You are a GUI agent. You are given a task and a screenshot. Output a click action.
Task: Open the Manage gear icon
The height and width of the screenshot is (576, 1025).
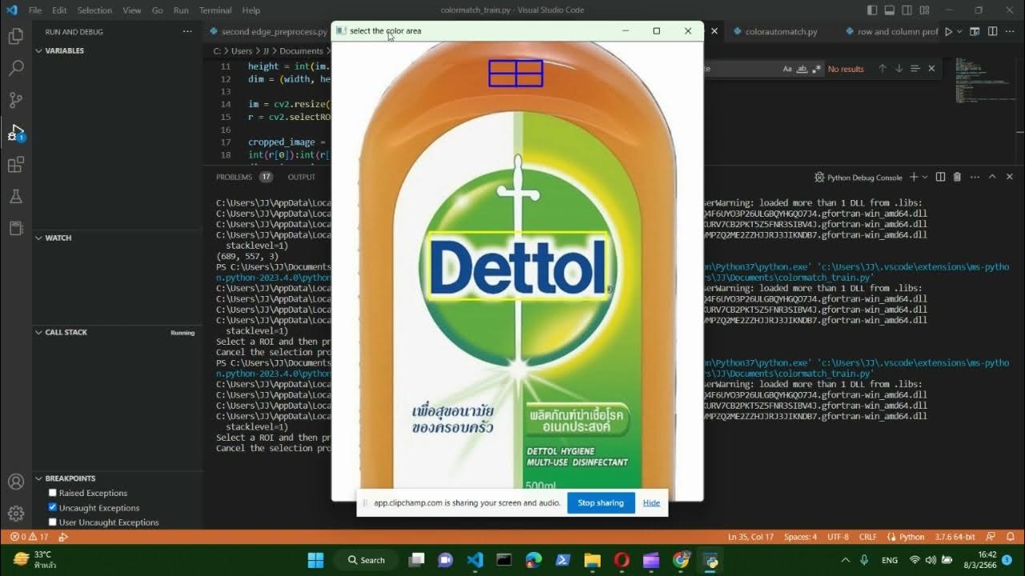(x=15, y=513)
